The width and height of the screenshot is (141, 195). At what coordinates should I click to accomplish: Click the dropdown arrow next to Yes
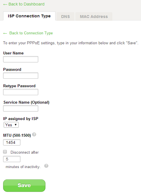pos(15,125)
